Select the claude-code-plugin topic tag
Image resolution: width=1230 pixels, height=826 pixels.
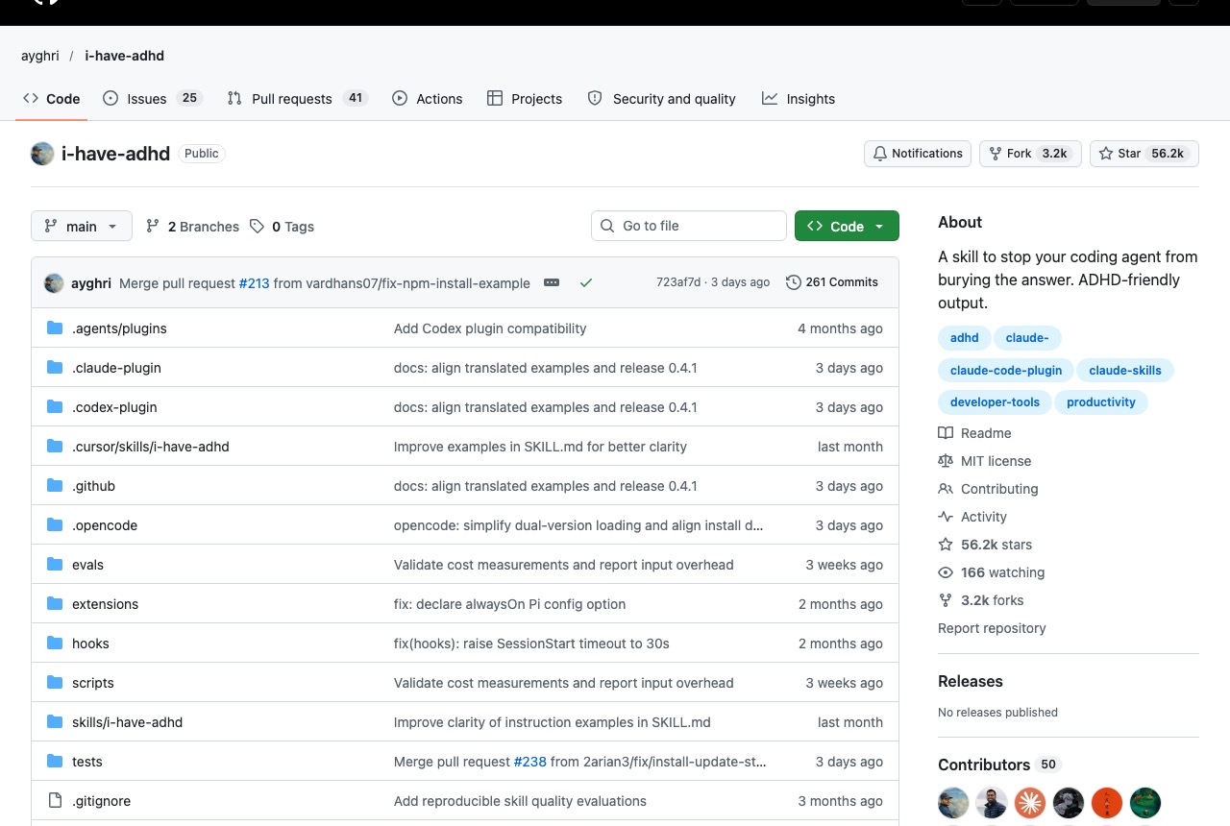coord(1006,371)
